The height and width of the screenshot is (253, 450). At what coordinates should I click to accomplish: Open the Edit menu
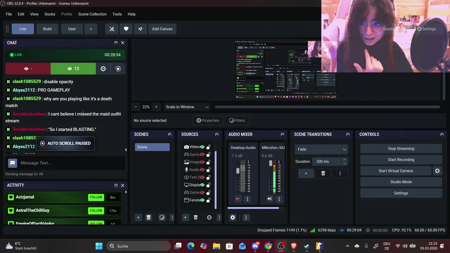pyautogui.click(x=21, y=14)
